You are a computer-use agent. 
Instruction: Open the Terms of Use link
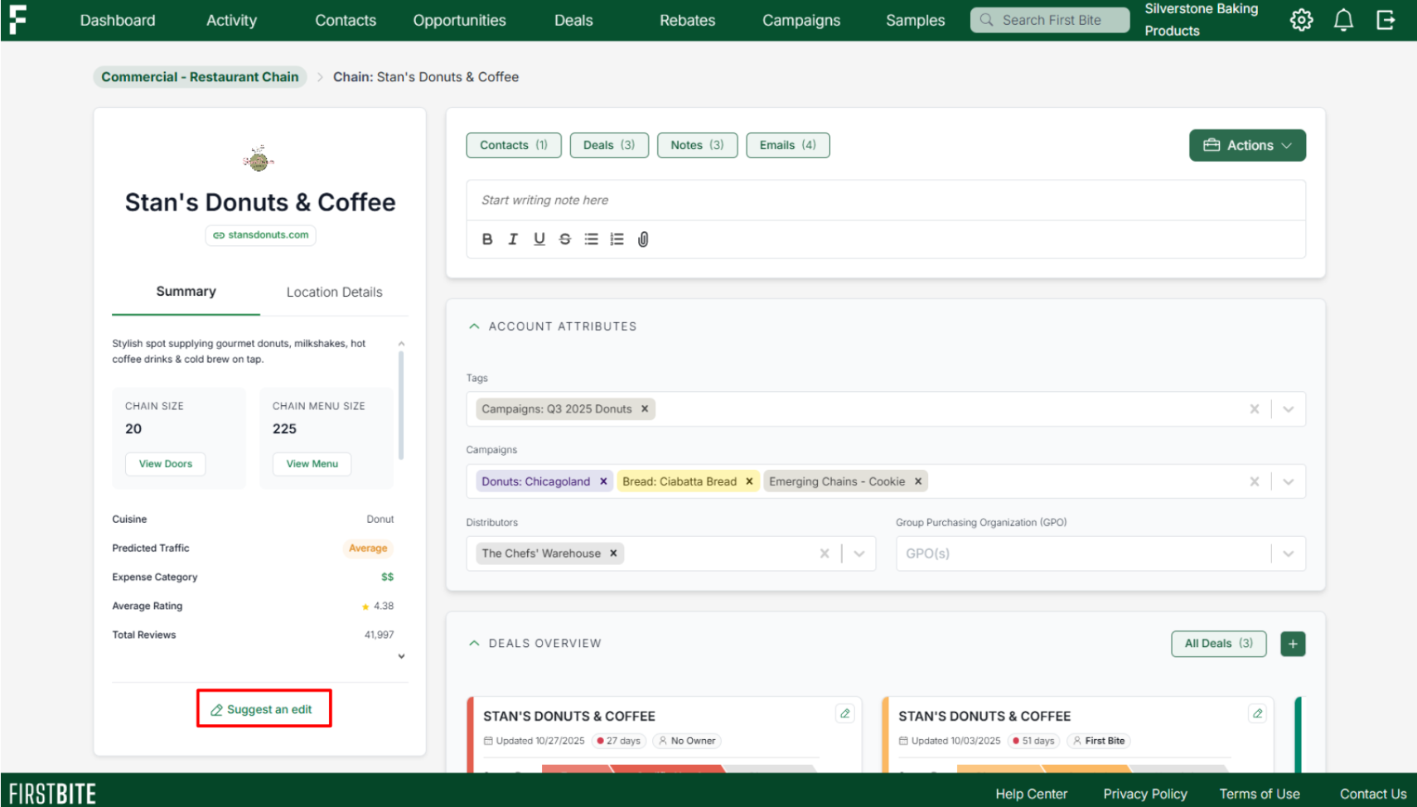click(x=1260, y=794)
